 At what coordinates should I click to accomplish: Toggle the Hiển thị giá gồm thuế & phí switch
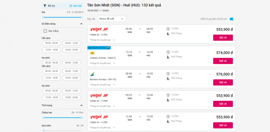click(x=232, y=19)
